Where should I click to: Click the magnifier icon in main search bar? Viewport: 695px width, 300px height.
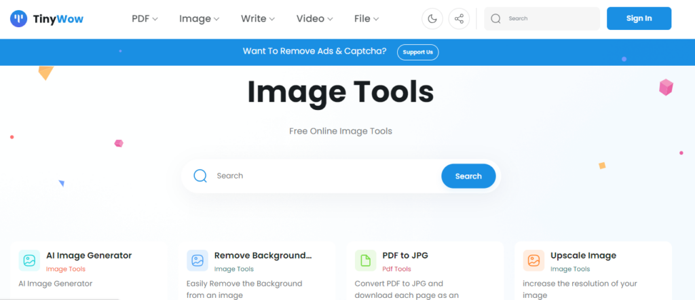click(x=200, y=176)
